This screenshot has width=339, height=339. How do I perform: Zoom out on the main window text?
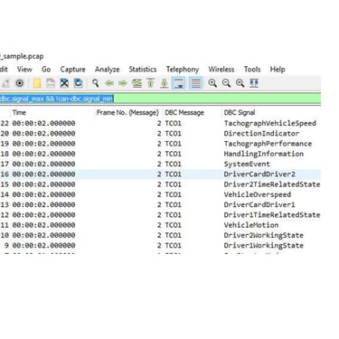click(226, 83)
